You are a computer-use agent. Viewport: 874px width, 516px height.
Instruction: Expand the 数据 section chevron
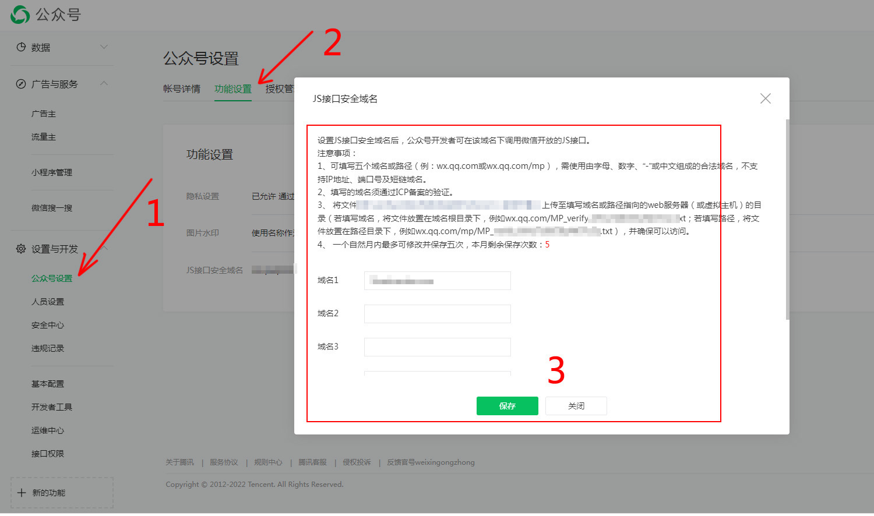104,47
